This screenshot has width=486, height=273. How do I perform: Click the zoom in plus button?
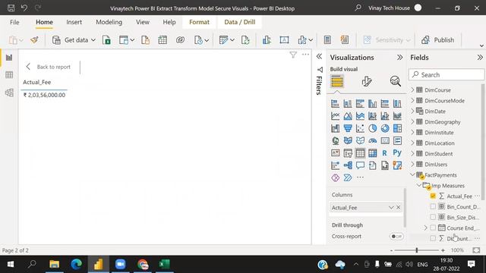443,250
